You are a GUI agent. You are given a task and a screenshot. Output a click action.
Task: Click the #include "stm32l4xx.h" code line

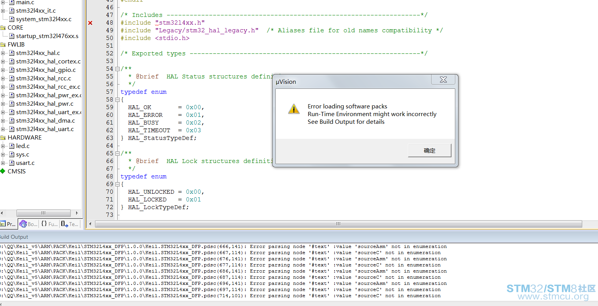click(x=163, y=23)
